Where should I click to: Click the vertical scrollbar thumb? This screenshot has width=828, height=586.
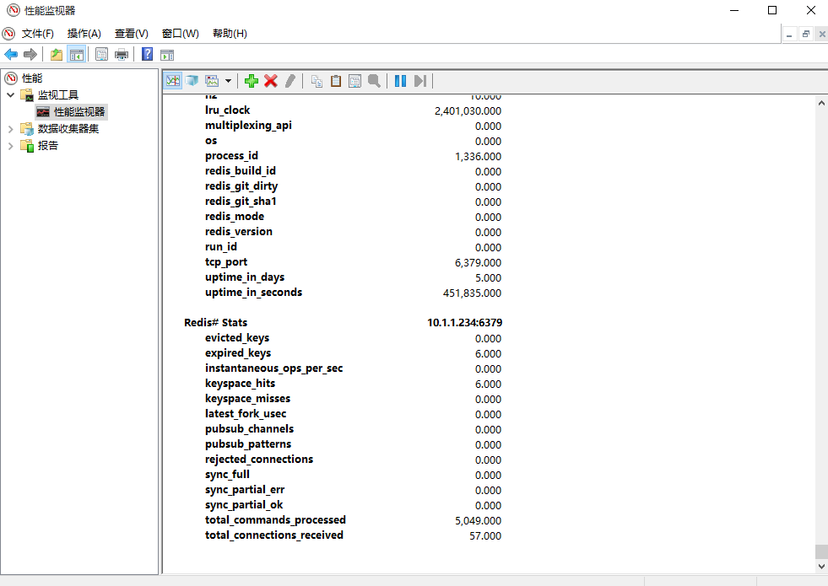[x=821, y=551]
